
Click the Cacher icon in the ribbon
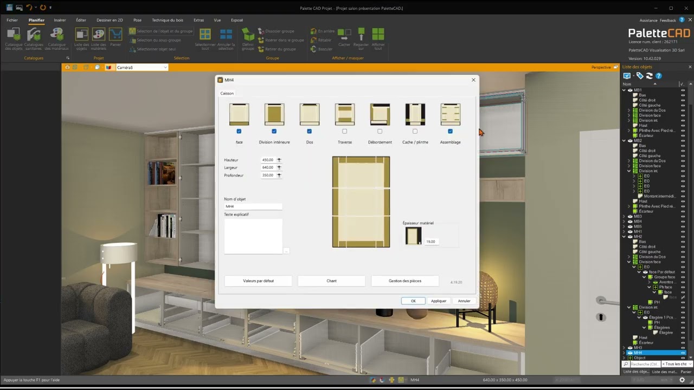coord(344,35)
